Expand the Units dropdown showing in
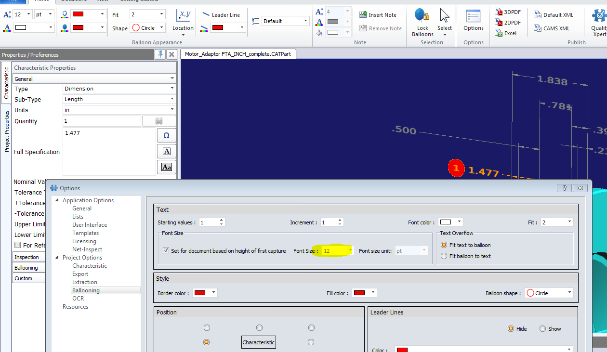The height and width of the screenshot is (352, 607). (171, 110)
